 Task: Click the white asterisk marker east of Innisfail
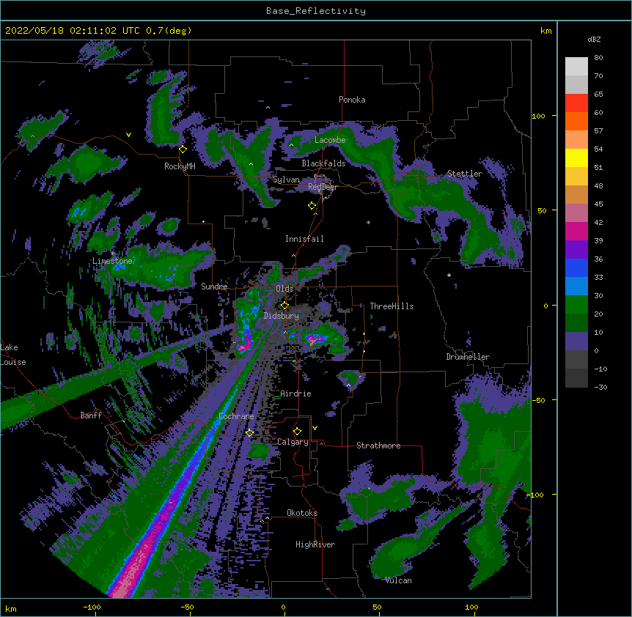pyautogui.click(x=368, y=222)
